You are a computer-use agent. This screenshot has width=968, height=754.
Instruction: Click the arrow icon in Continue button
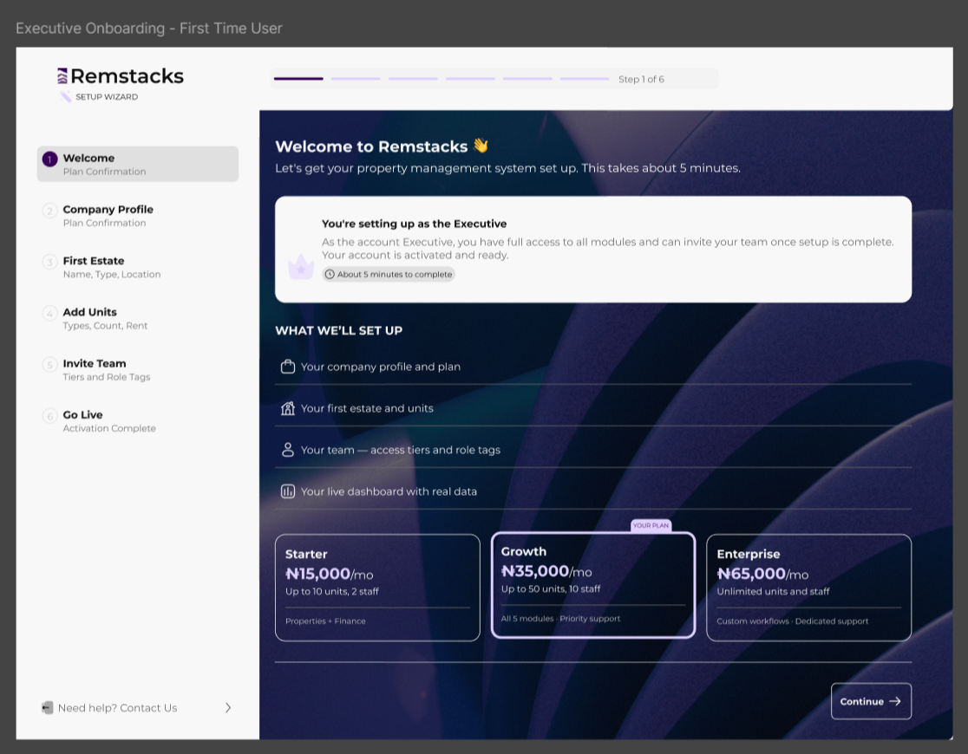pos(895,701)
